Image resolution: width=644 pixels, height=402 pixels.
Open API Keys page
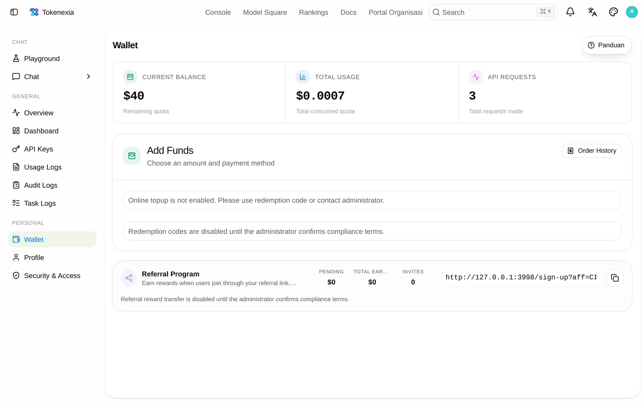coord(52,149)
